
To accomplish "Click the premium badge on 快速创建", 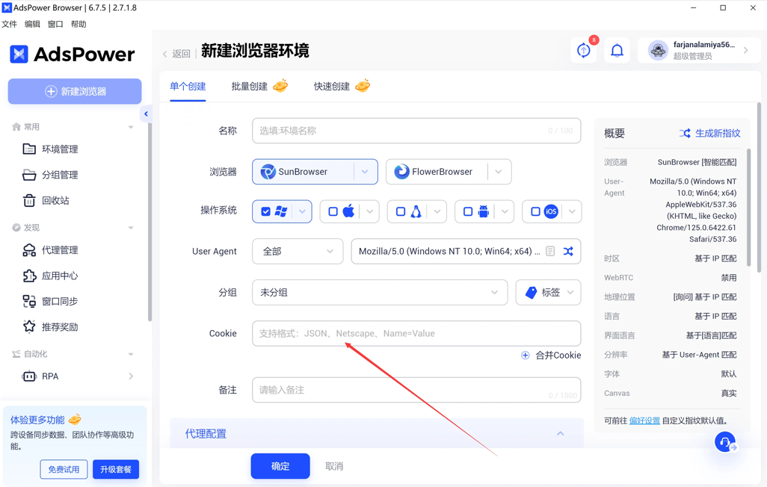I will pyautogui.click(x=363, y=86).
